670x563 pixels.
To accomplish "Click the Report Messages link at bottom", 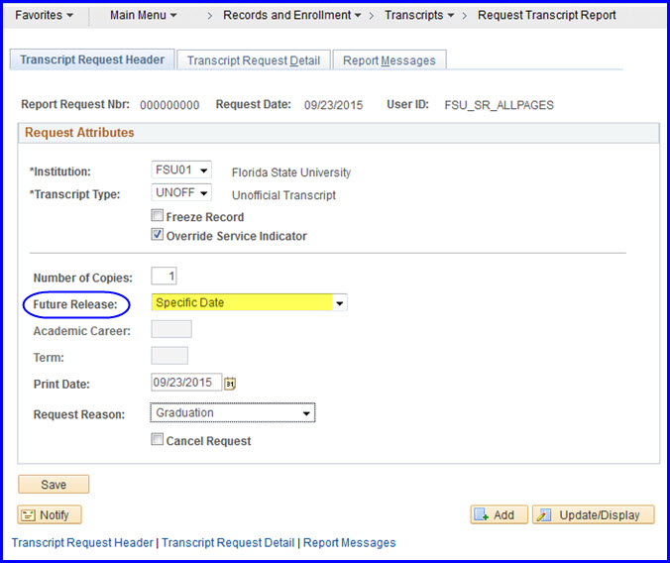I will click(x=349, y=542).
